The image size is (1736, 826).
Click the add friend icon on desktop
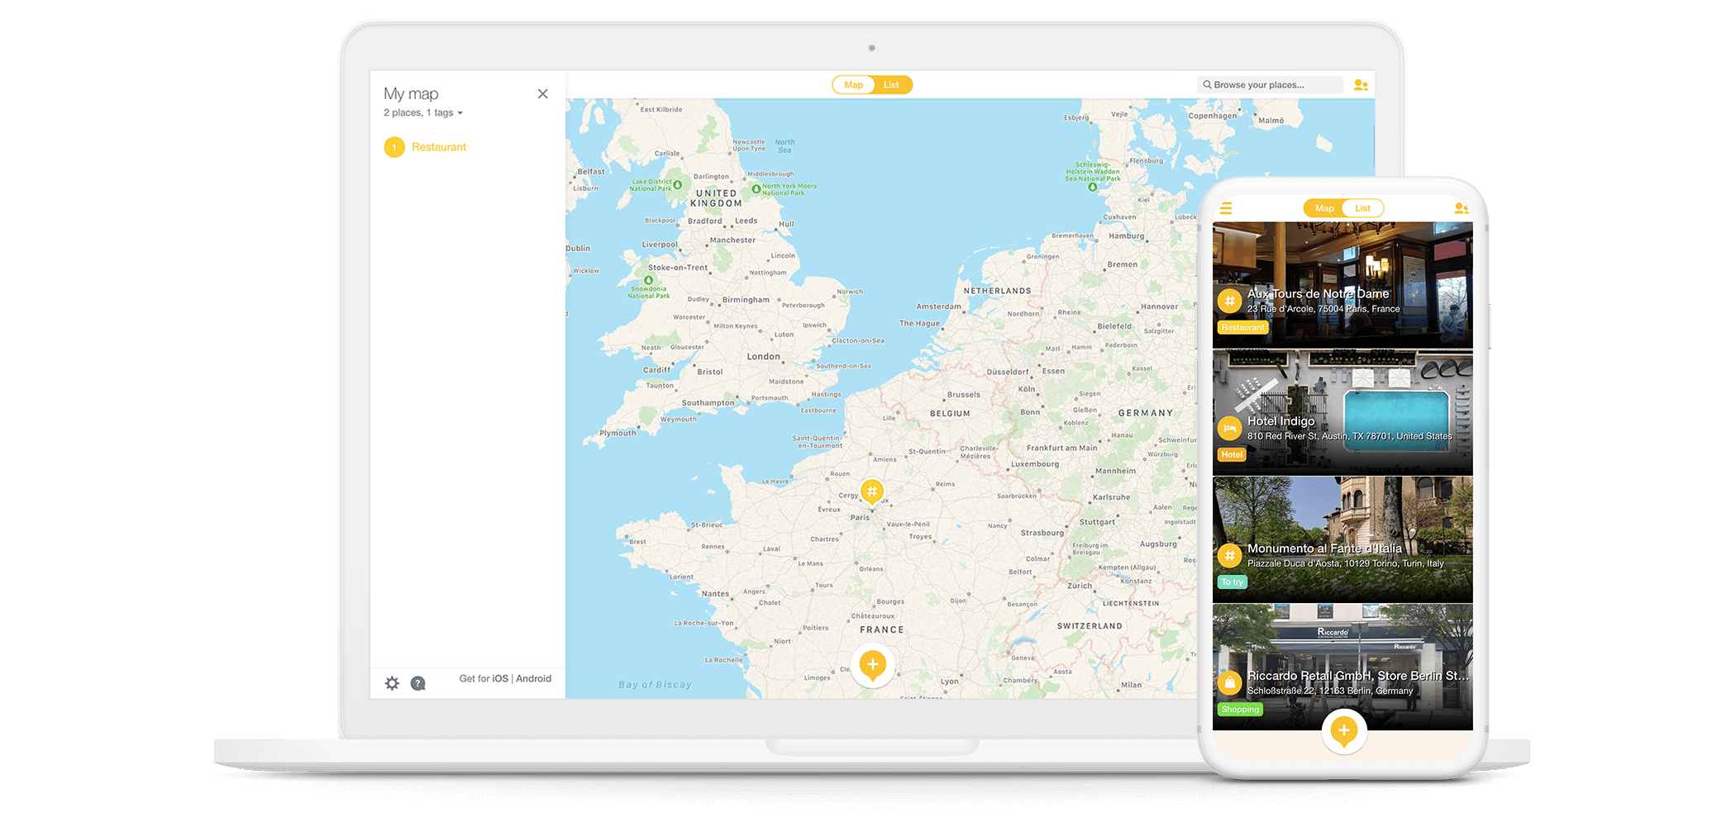click(x=1360, y=85)
